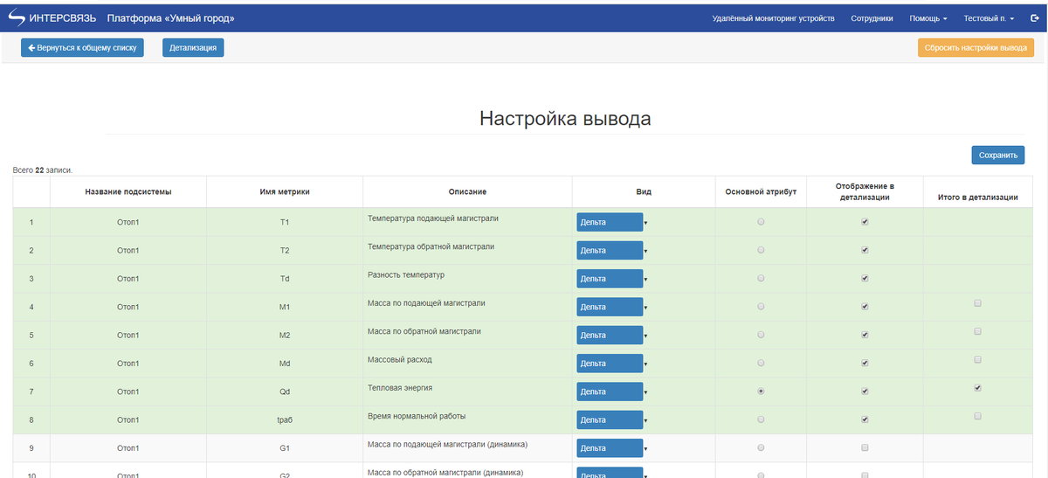Click the description Тепловая энергия
1048x478 pixels.
[x=400, y=387]
